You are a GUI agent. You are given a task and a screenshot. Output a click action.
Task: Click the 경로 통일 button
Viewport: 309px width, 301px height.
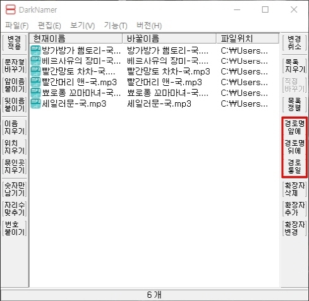(294, 167)
